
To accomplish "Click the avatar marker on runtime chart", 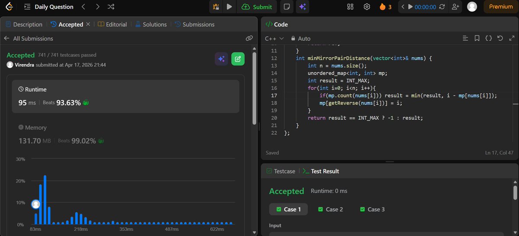I will 36,204.
